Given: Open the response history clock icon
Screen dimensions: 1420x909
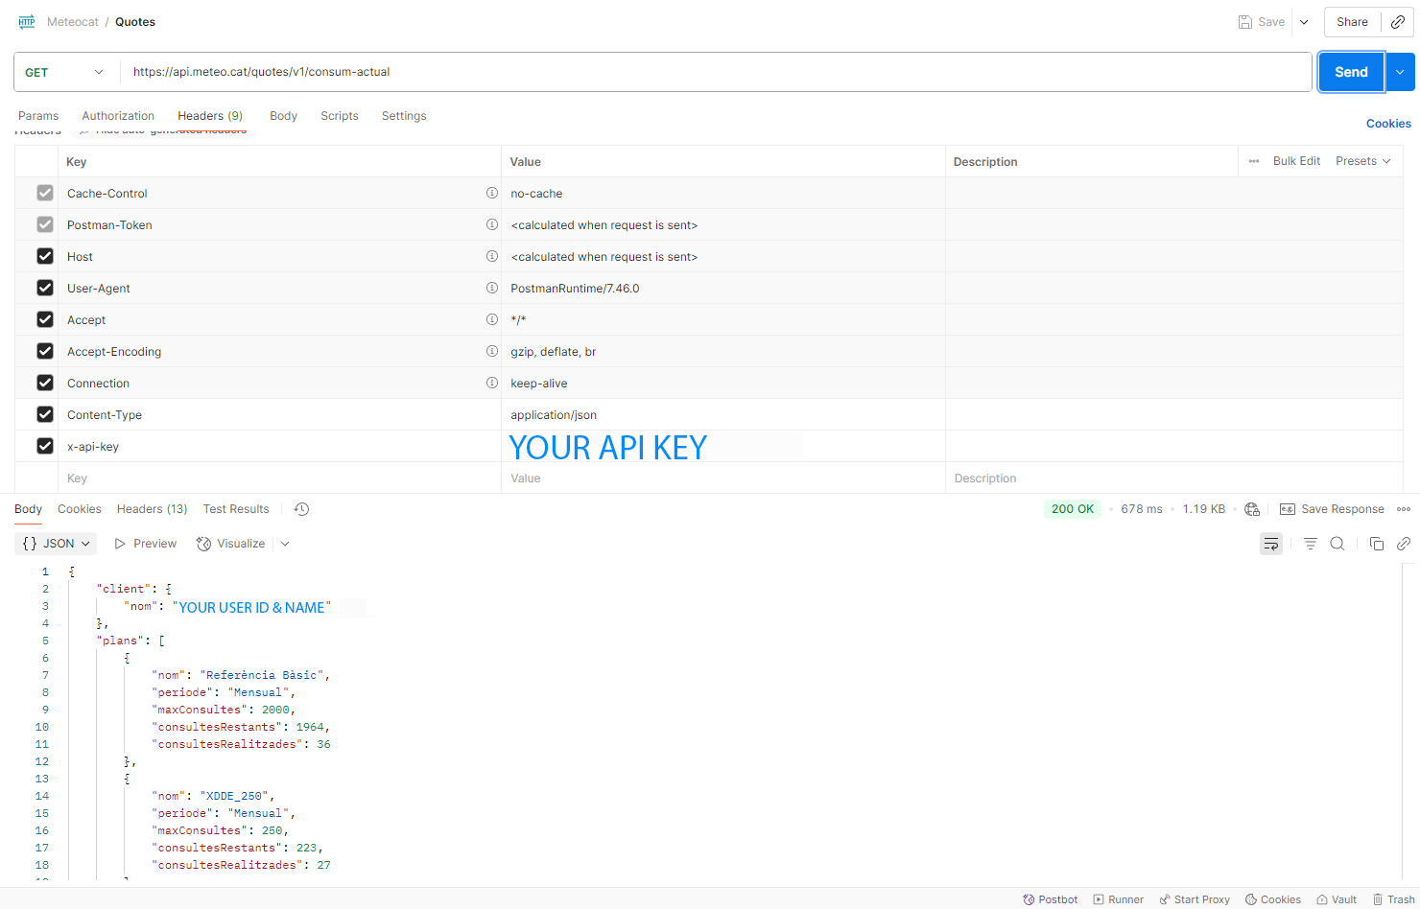Looking at the screenshot, I should [x=301, y=509].
